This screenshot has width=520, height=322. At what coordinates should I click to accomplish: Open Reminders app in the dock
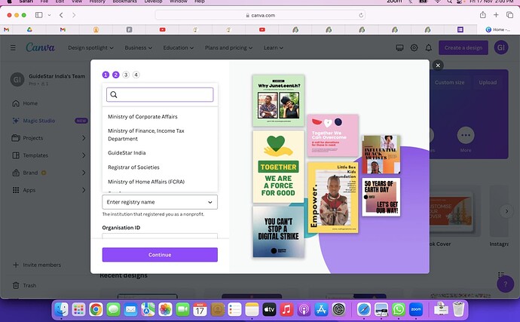pos(234,310)
